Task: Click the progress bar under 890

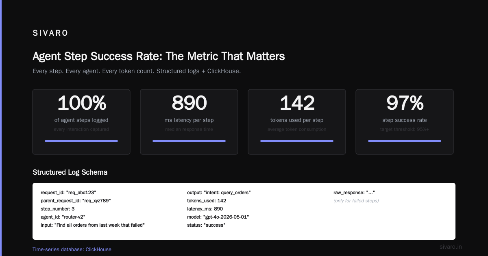Action: pos(189,141)
